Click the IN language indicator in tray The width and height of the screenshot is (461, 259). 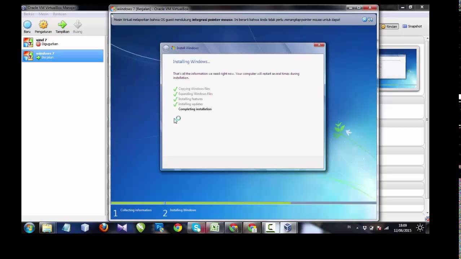pos(349,227)
